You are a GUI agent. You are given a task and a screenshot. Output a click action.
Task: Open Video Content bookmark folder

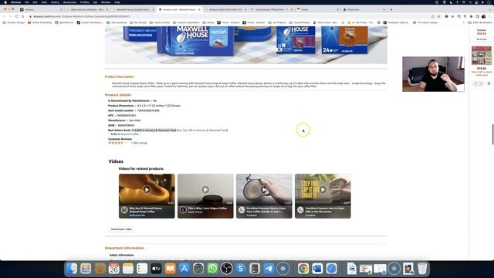click(x=160, y=22)
